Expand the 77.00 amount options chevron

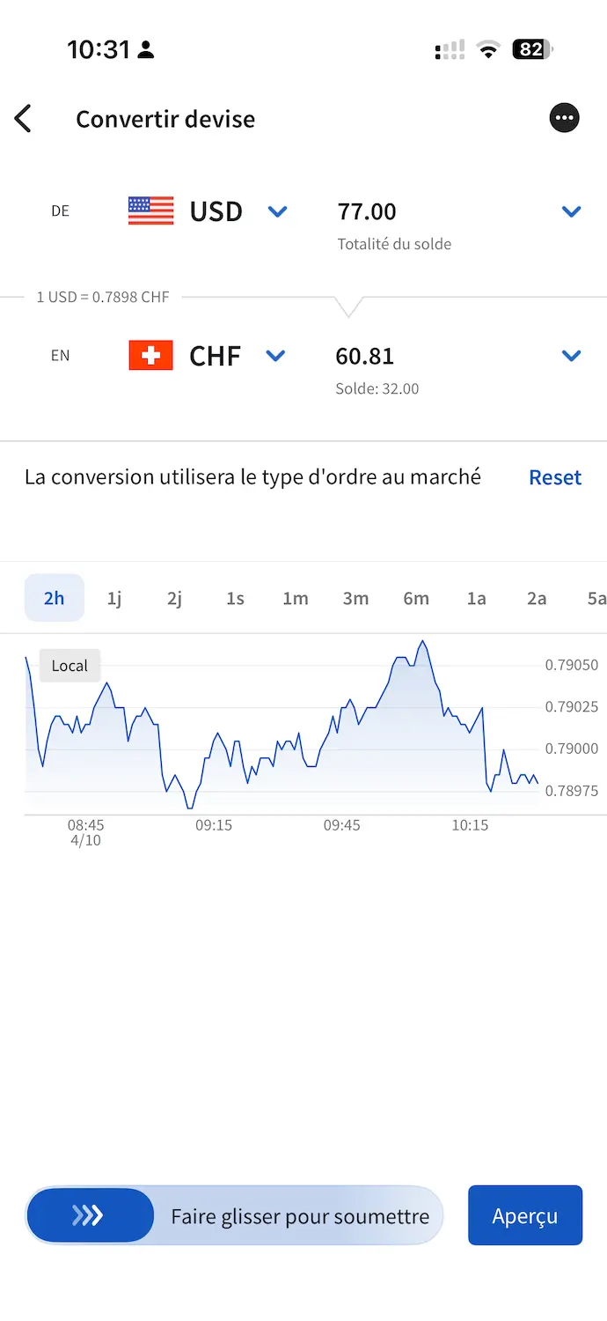[571, 211]
